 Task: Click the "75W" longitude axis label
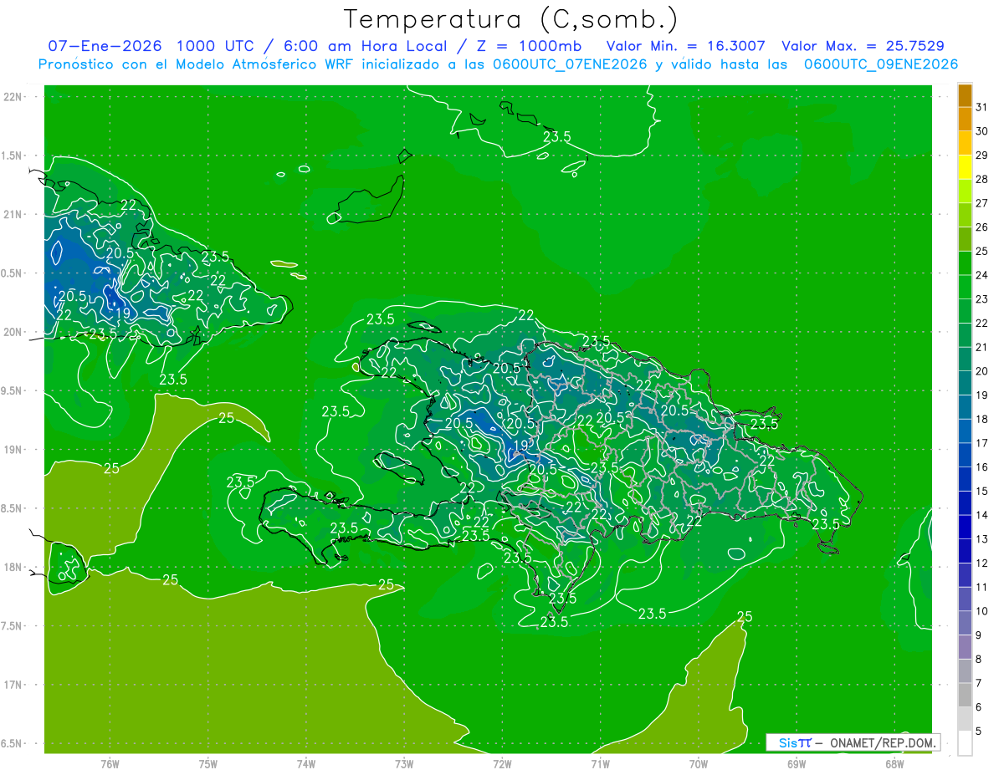[x=207, y=764]
